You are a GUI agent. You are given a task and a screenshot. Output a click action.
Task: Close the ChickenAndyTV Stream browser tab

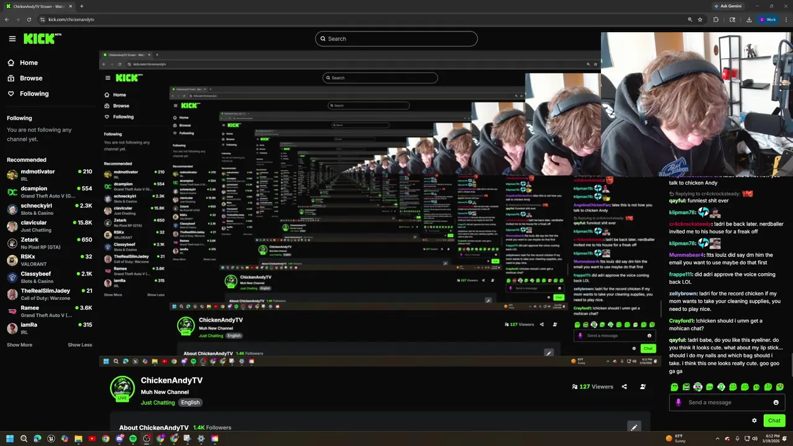(71, 6)
